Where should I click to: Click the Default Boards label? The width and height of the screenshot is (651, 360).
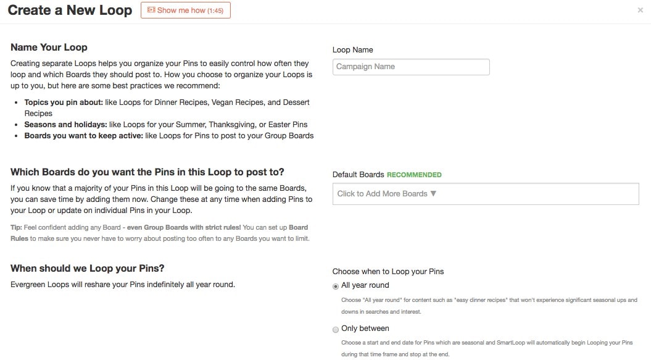358,175
